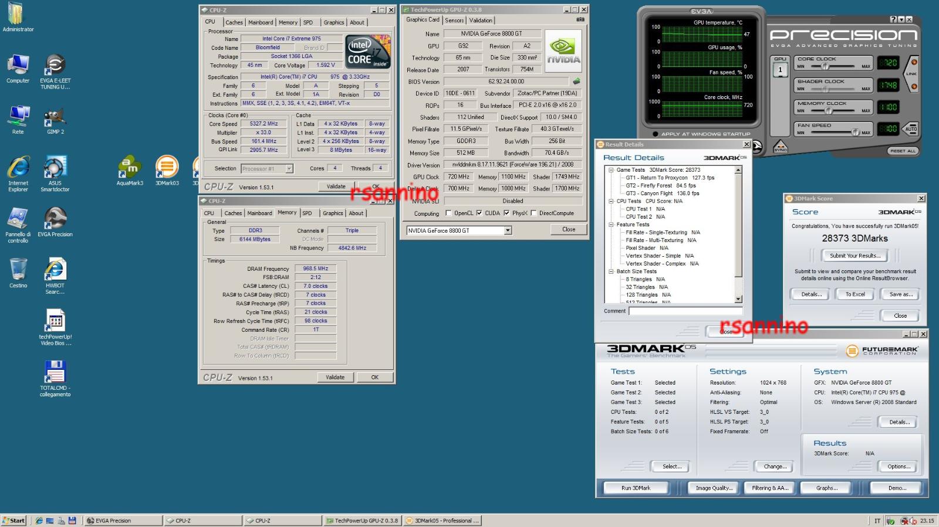
Task: Collapse the Batch Size Tests tree node
Action: coord(611,271)
